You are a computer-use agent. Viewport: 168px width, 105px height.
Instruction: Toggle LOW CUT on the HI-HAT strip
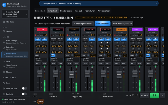[x=69, y=39]
